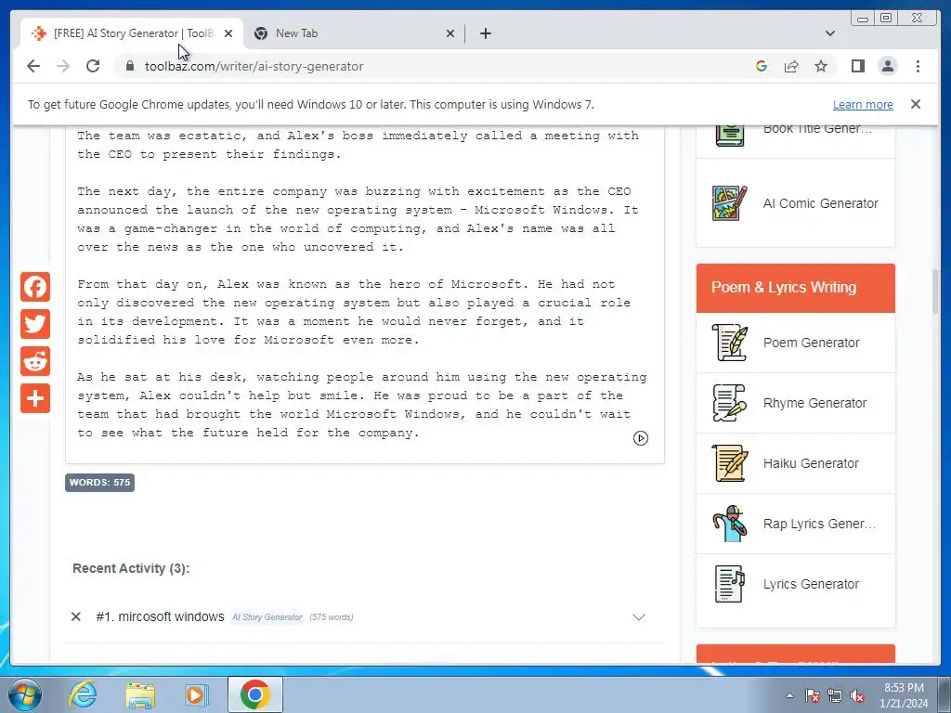
Task: Toggle the Chrome side panel
Action: click(857, 66)
